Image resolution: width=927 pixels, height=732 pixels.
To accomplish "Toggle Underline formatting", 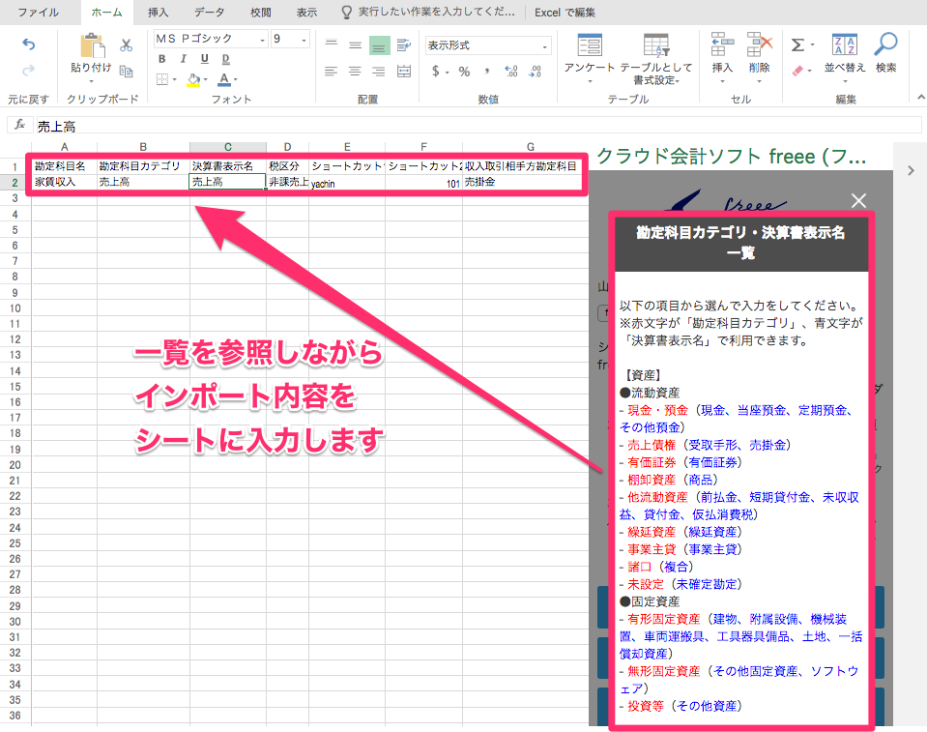I will click(205, 59).
